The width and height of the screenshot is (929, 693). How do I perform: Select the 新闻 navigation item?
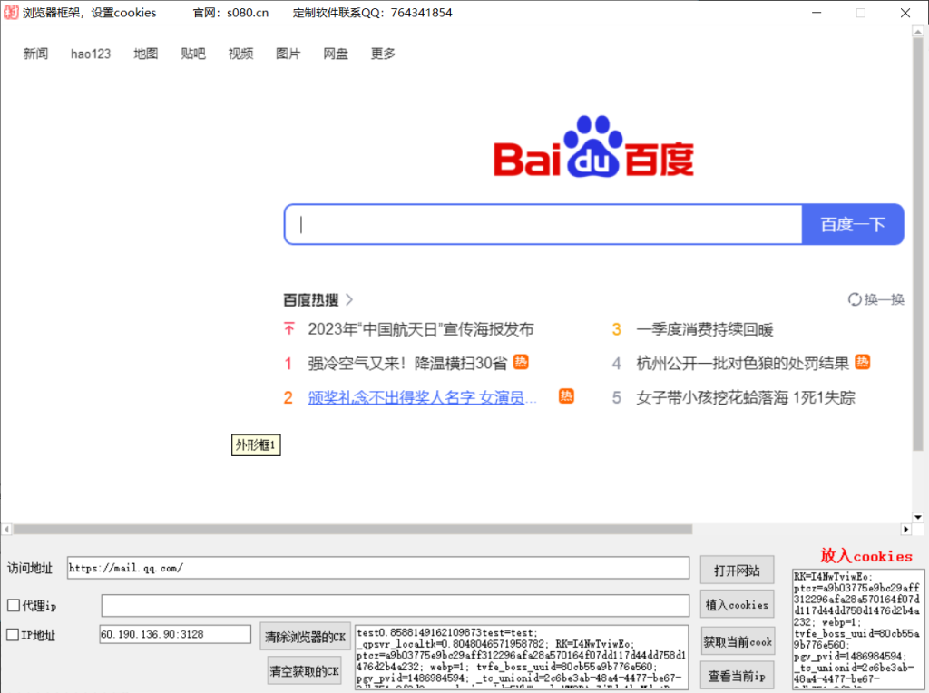(x=34, y=54)
